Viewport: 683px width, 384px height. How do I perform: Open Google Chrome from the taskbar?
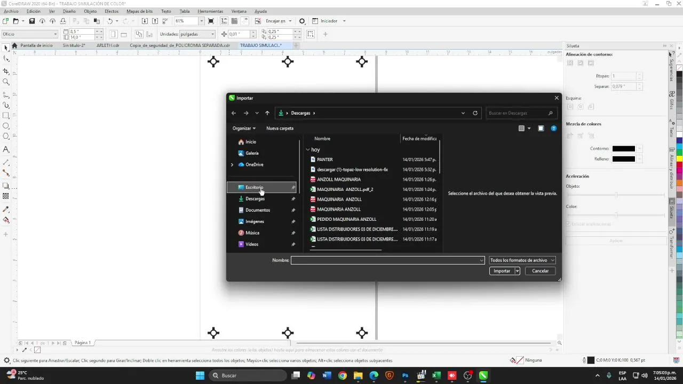coord(343,375)
